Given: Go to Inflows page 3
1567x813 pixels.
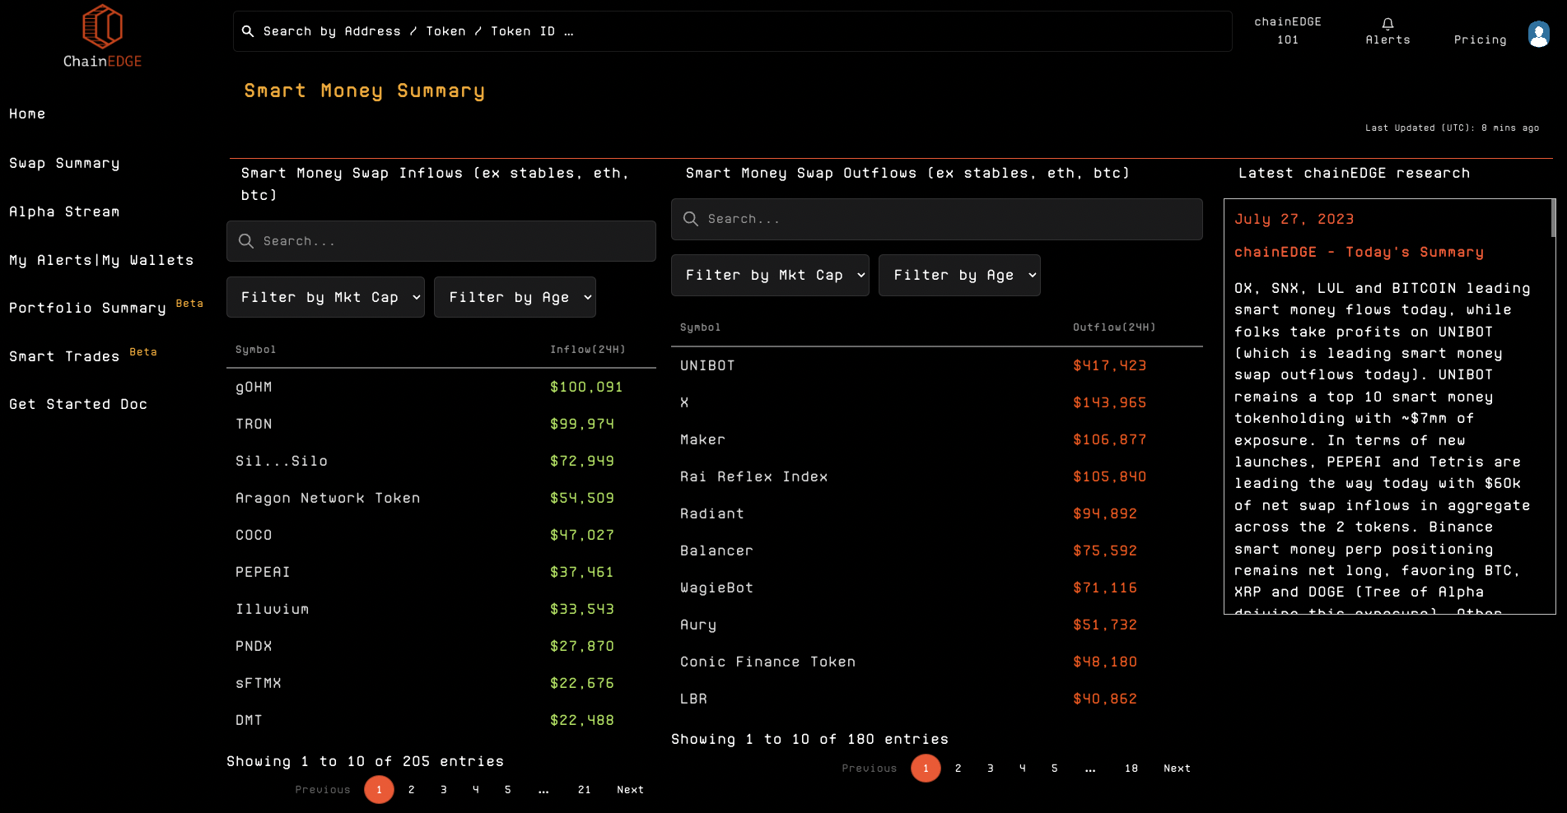Looking at the screenshot, I should [x=444, y=790].
